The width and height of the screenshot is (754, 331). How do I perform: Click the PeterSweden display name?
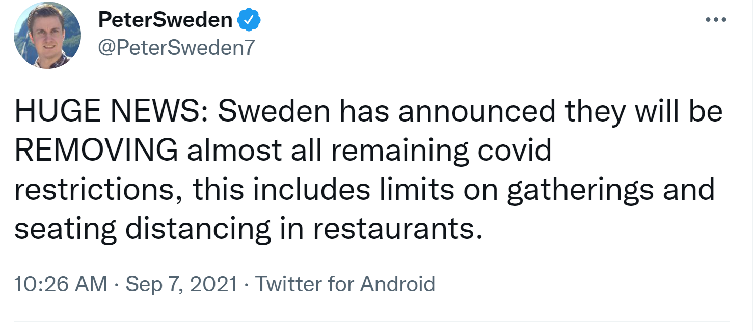pos(165,20)
